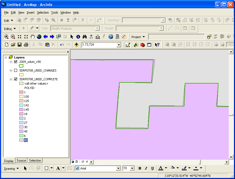Select the Pan hand tool
This screenshot has width=235, height=179.
(33, 37)
